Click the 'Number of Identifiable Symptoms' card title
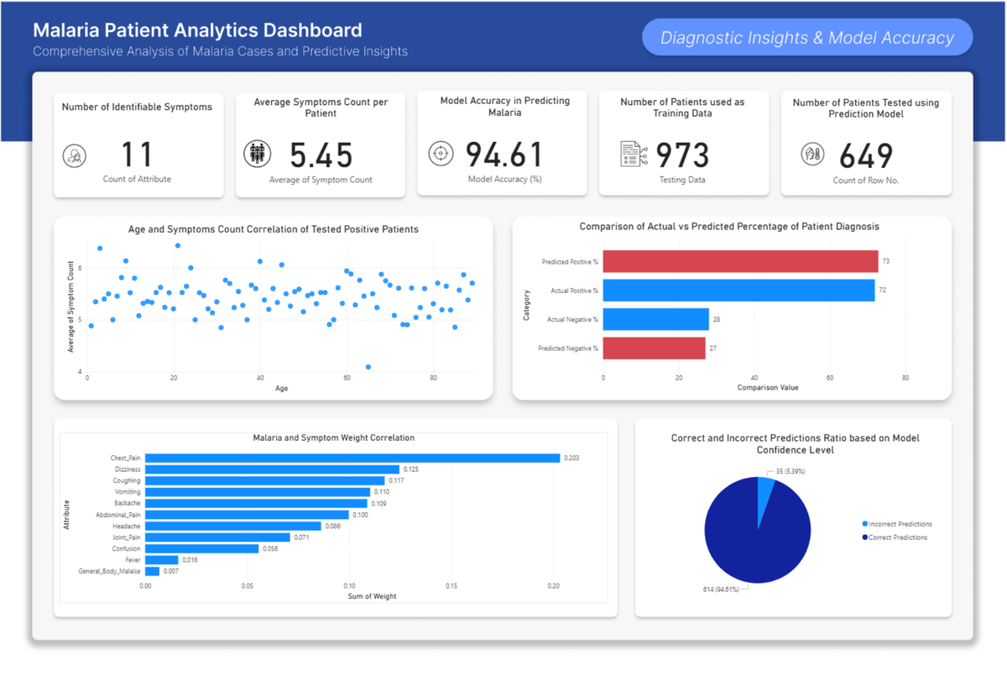 coord(138,107)
